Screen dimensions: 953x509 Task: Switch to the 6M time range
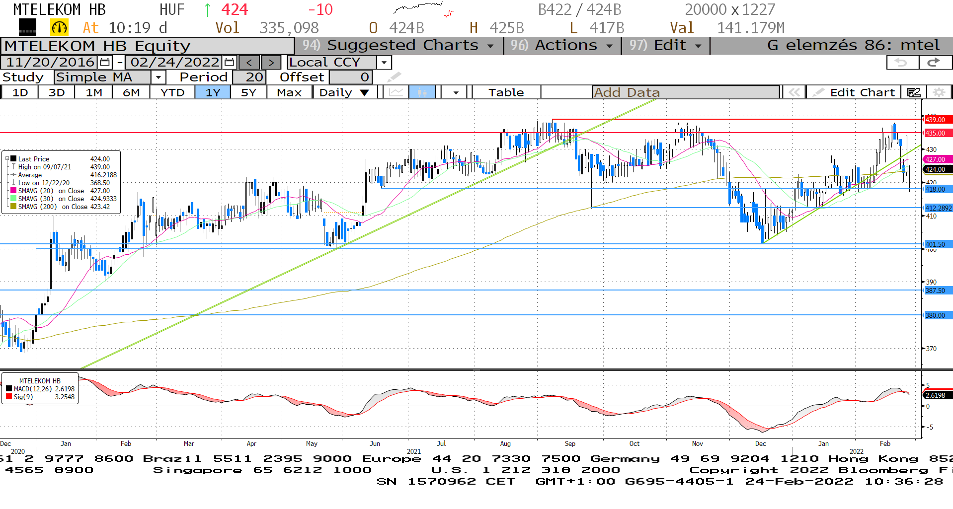pos(131,92)
